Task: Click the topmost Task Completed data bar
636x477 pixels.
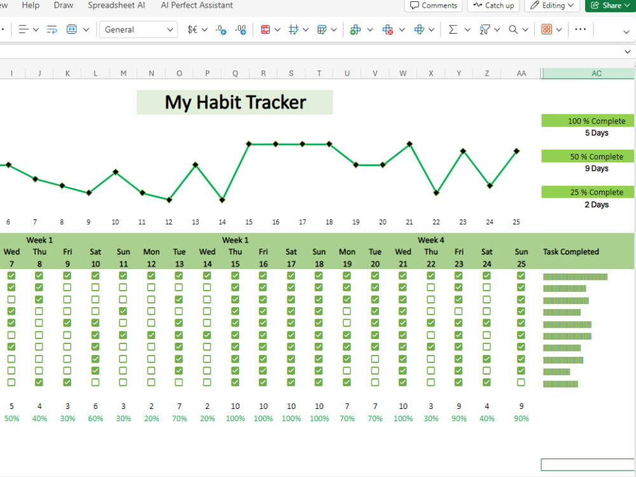Action: click(575, 277)
